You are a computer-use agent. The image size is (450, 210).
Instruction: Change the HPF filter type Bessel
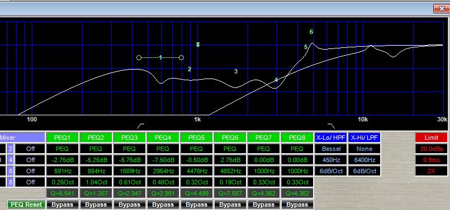click(330, 149)
